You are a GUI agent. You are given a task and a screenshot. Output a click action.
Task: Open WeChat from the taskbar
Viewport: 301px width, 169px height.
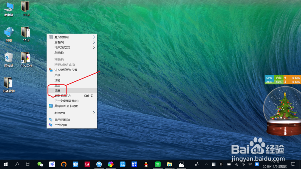(x=40, y=164)
